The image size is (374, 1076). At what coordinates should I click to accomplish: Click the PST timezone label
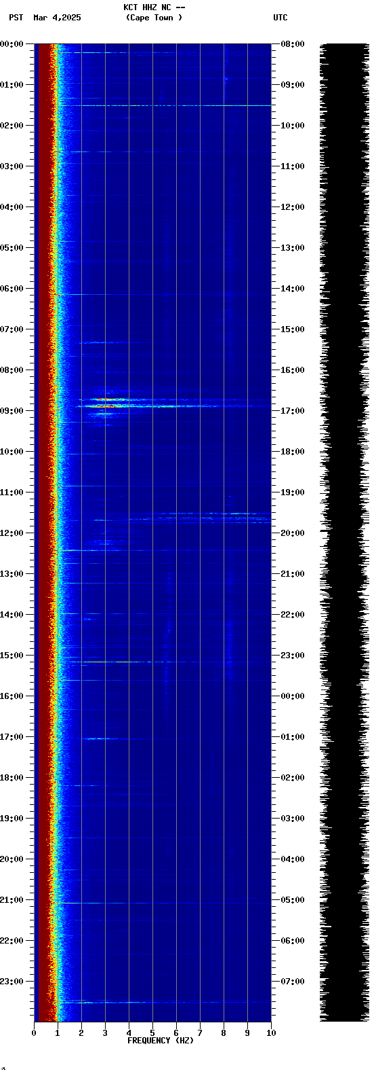pyautogui.click(x=16, y=18)
